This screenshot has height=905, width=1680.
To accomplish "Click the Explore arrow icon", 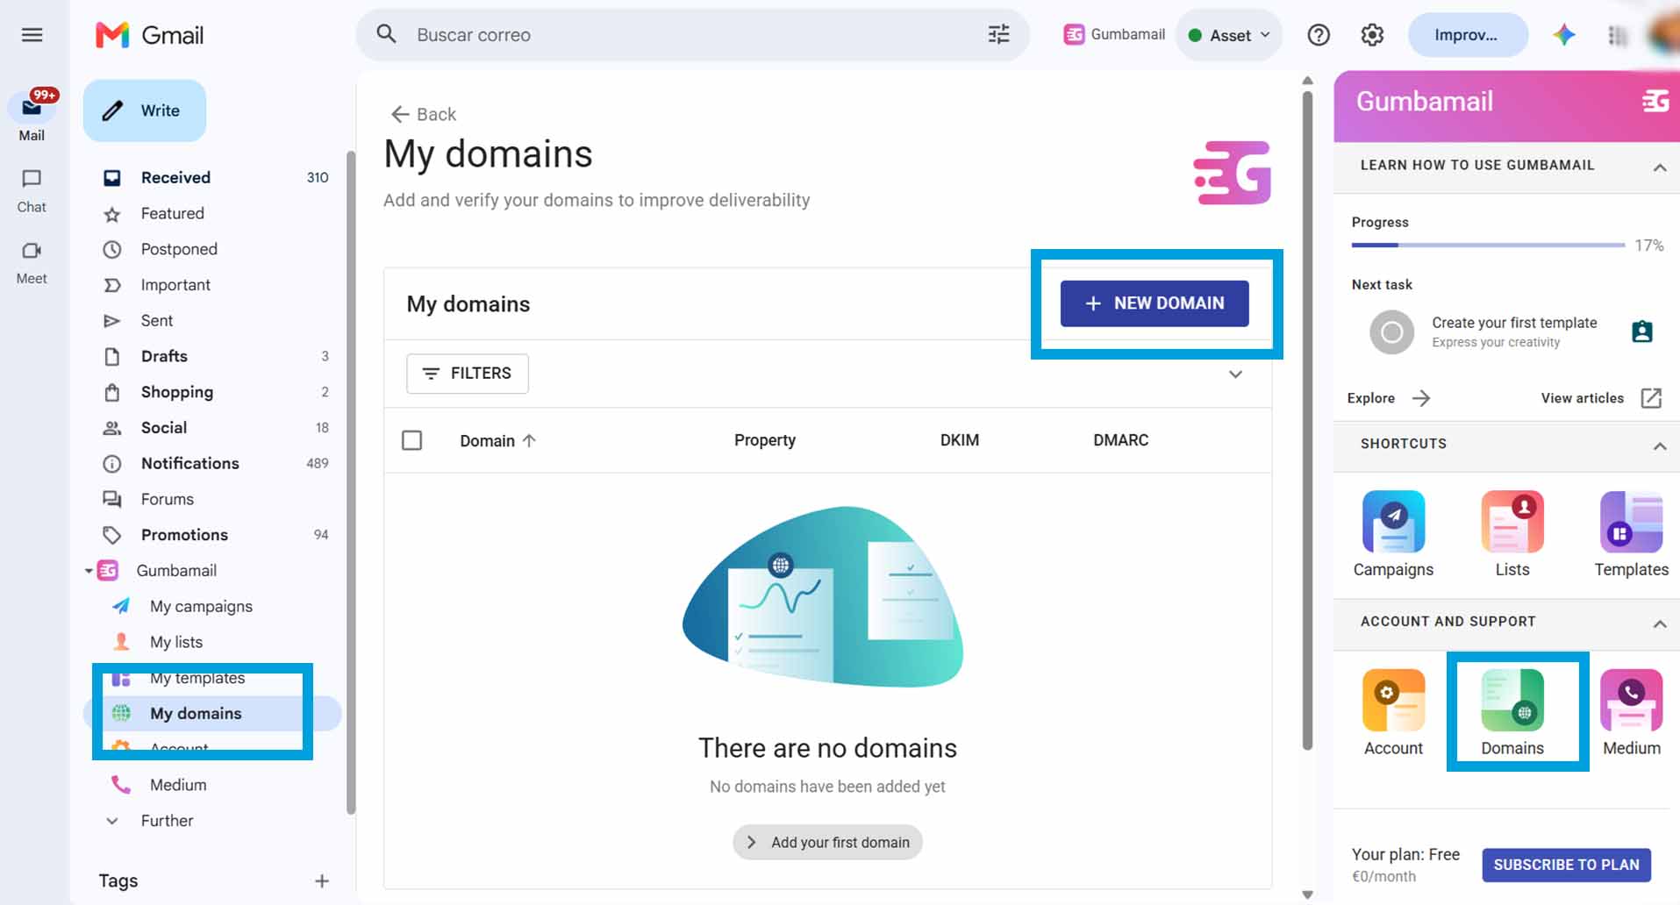I will [x=1421, y=398].
